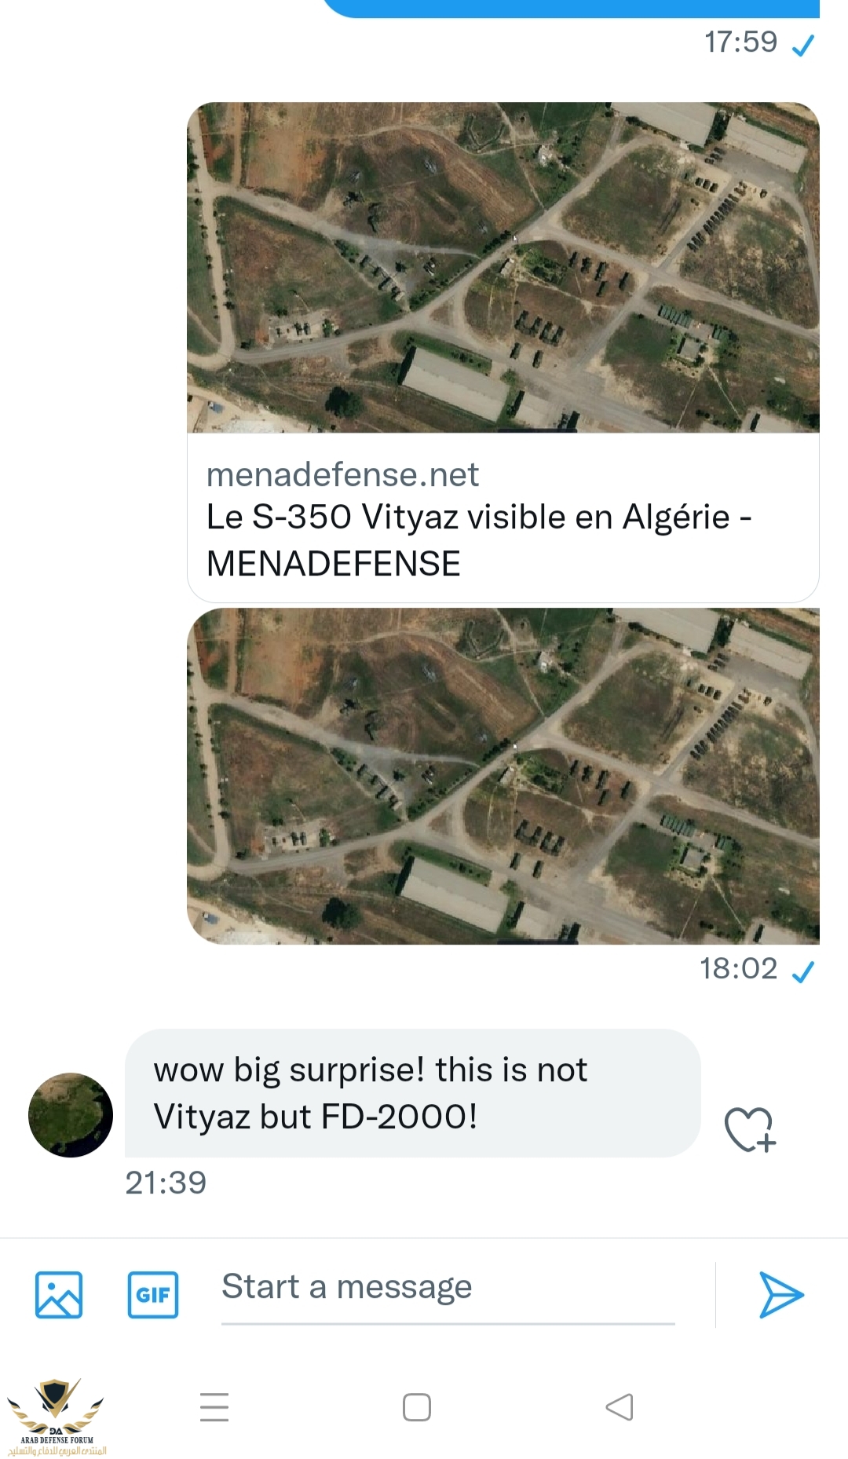Open the menadefense.net link preview title

(479, 540)
